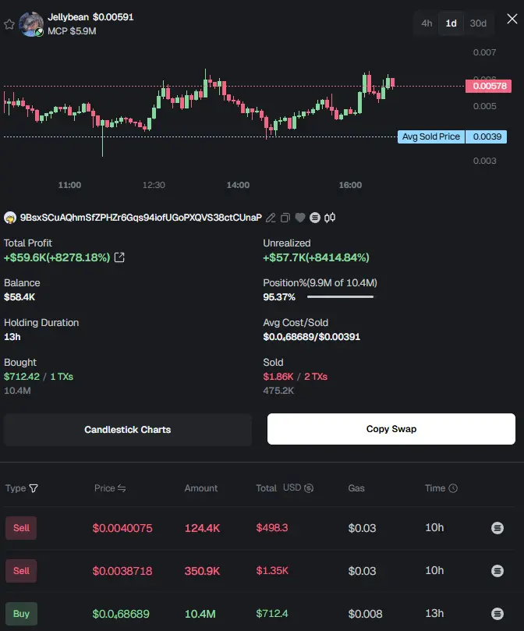Click the Sell tag at $0.0040075
Image resolution: width=524 pixels, height=631 pixels.
(21, 527)
